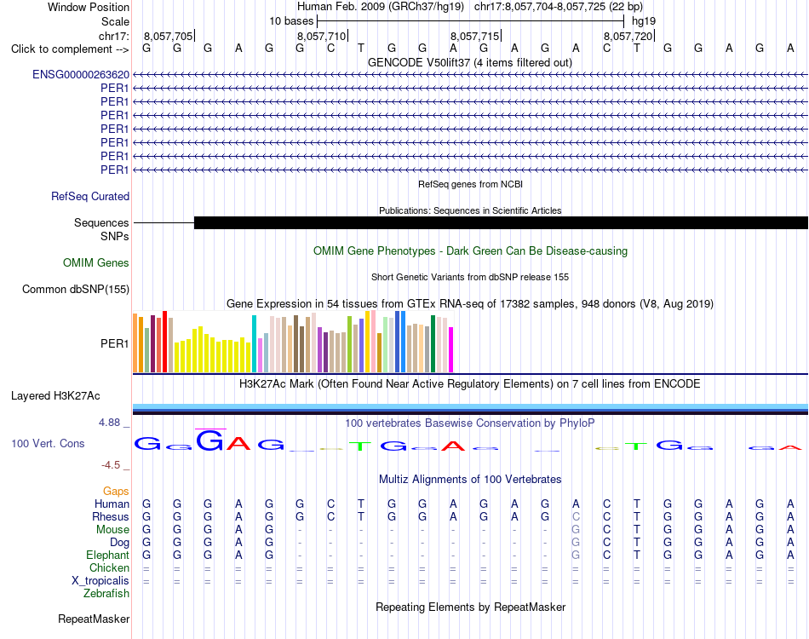Screen dimensions: 809x639
Task: Click the Layered H3K27Ac label
Action: 55,396
